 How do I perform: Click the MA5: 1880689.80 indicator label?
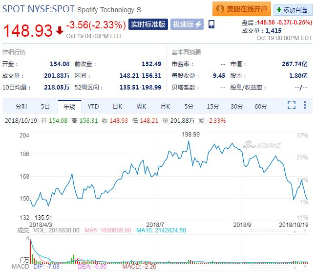pyautogui.click(x=108, y=230)
